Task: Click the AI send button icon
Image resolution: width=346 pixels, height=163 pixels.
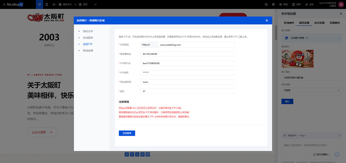Action: click(x=337, y=154)
